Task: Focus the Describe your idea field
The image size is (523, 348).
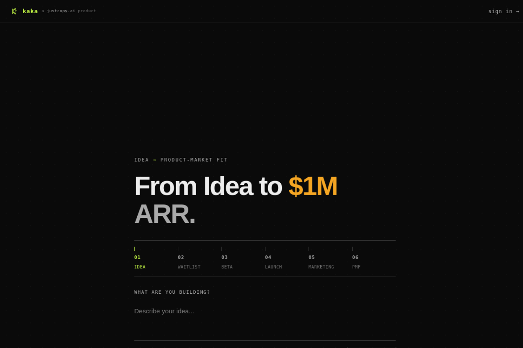Action: [265, 321]
